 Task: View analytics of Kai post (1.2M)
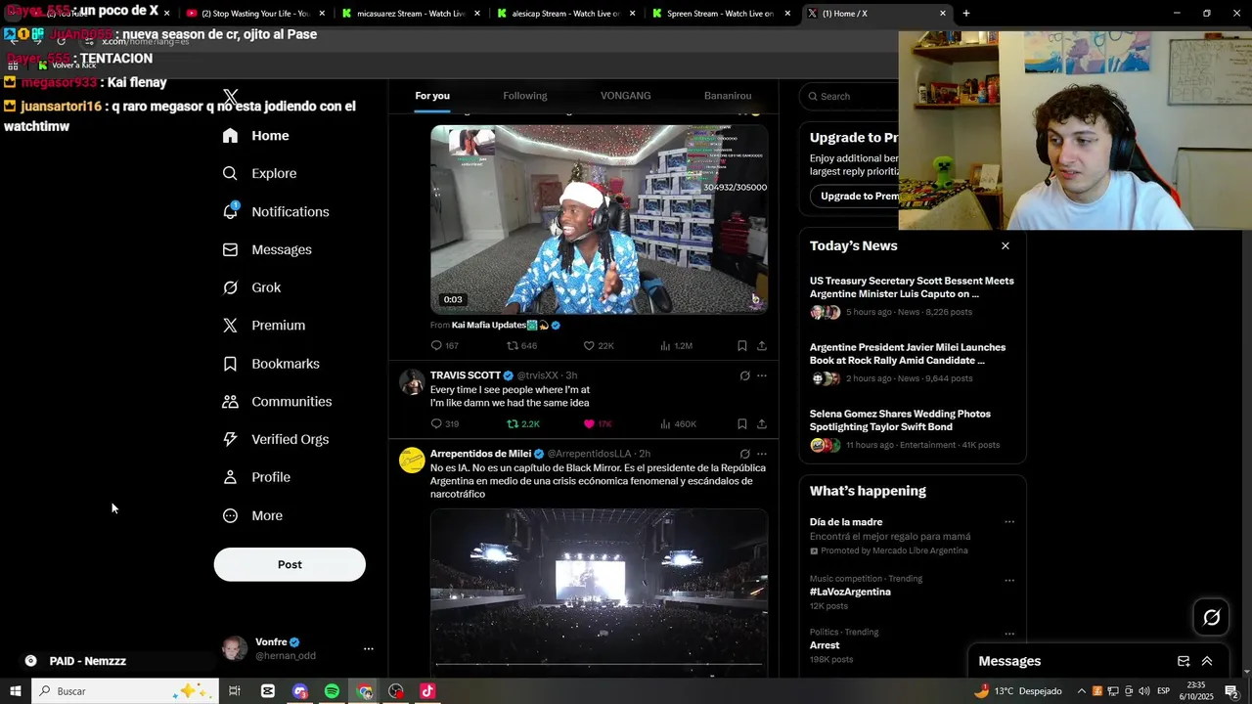[x=676, y=346]
